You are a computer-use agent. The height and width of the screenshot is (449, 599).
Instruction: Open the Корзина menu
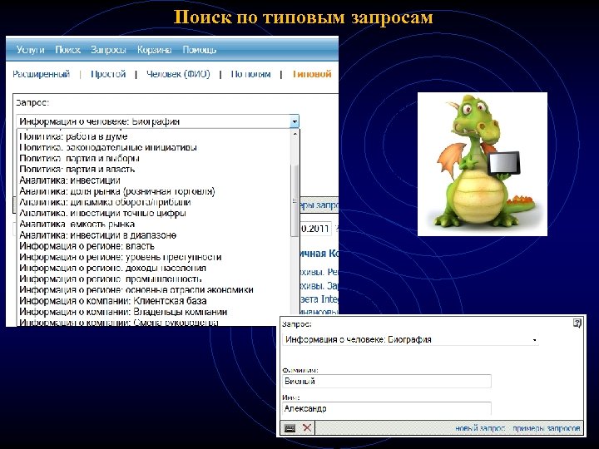point(155,50)
